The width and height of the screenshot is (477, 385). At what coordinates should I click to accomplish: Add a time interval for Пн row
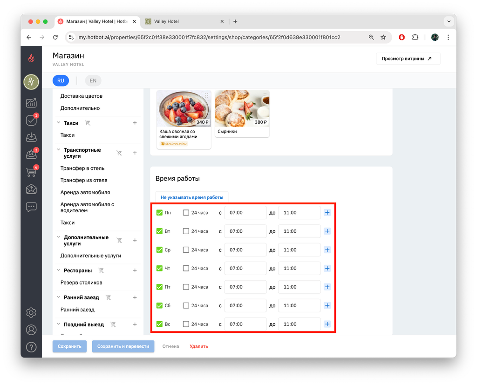327,213
